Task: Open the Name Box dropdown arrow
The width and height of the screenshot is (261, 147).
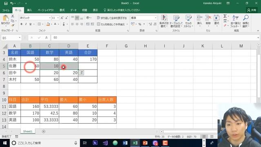Action: tap(20, 38)
